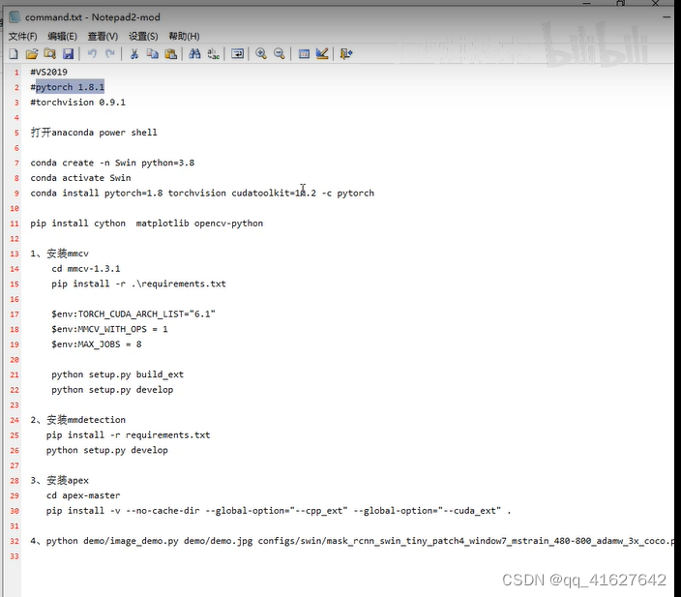Click 'pip install -r requirements.txt' on line 25
Image resolution: width=681 pixels, height=597 pixels.
tap(128, 435)
